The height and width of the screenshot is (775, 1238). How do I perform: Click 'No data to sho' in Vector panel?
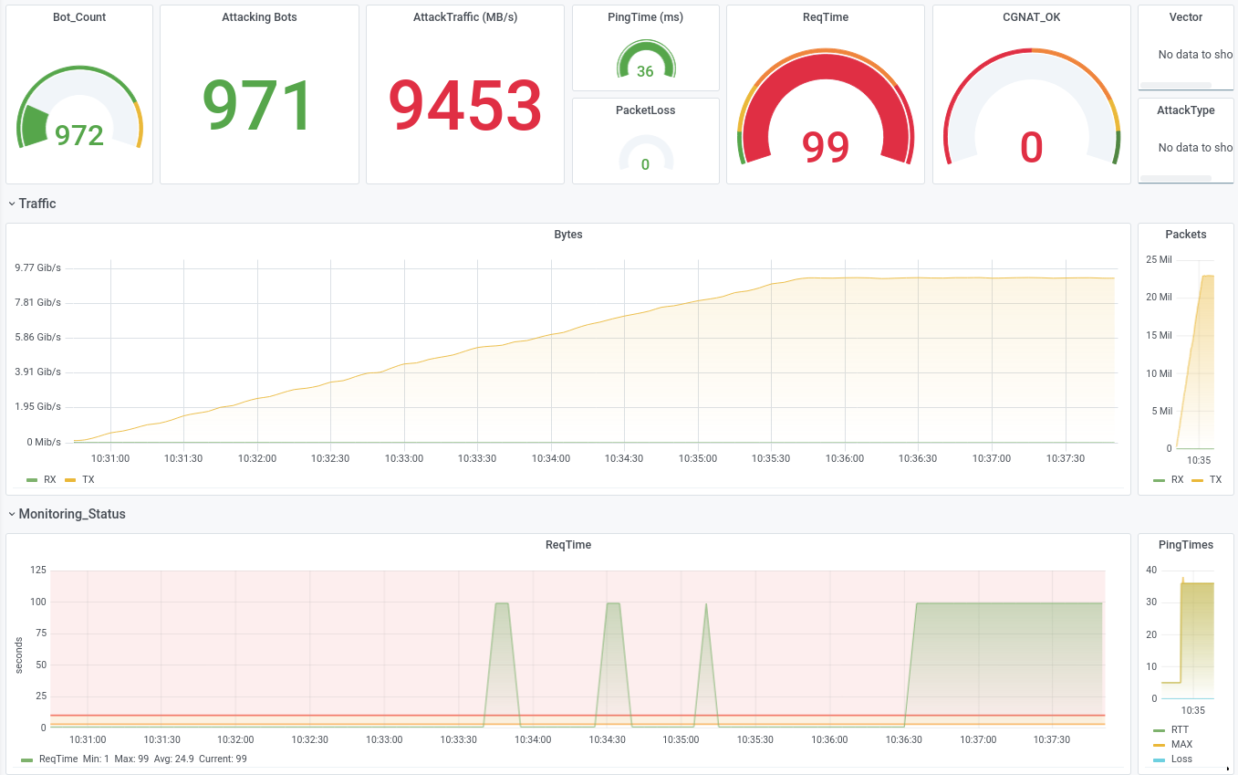(x=1196, y=55)
